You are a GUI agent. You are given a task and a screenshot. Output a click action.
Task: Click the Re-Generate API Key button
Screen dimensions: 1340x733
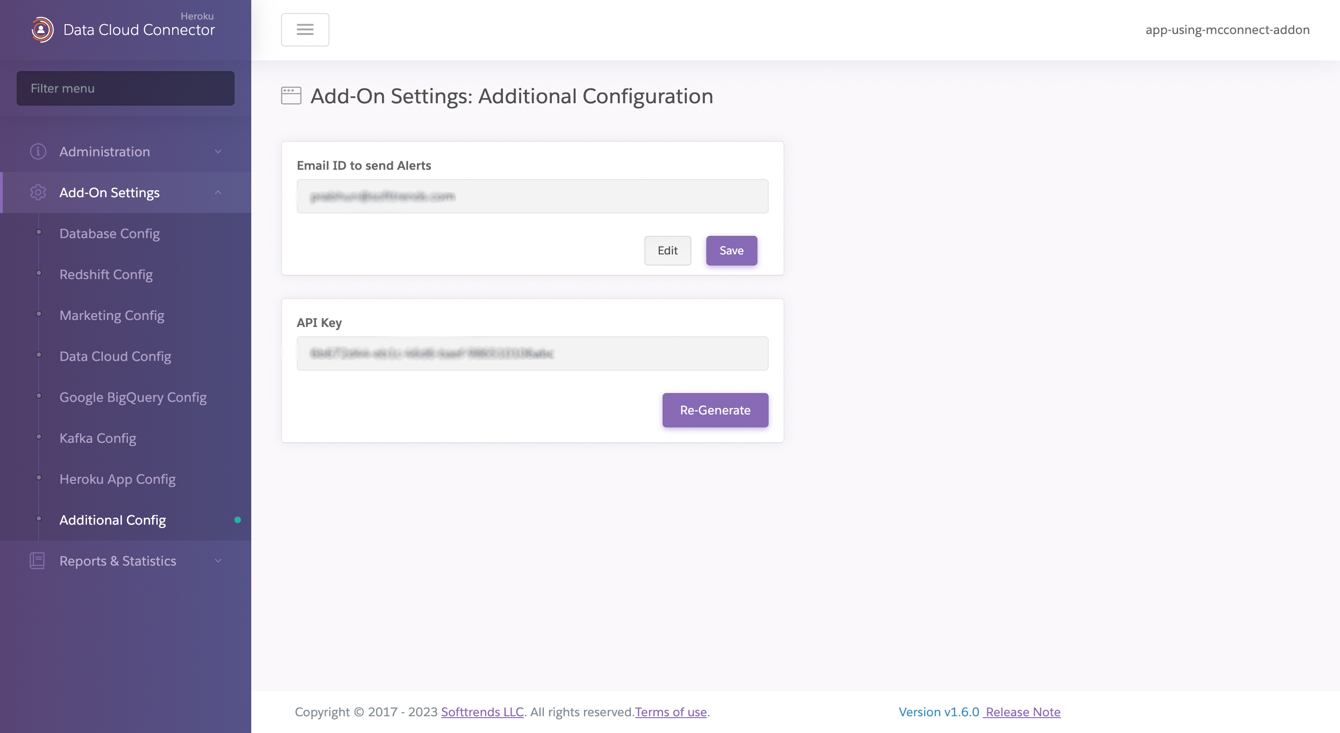[x=715, y=410]
